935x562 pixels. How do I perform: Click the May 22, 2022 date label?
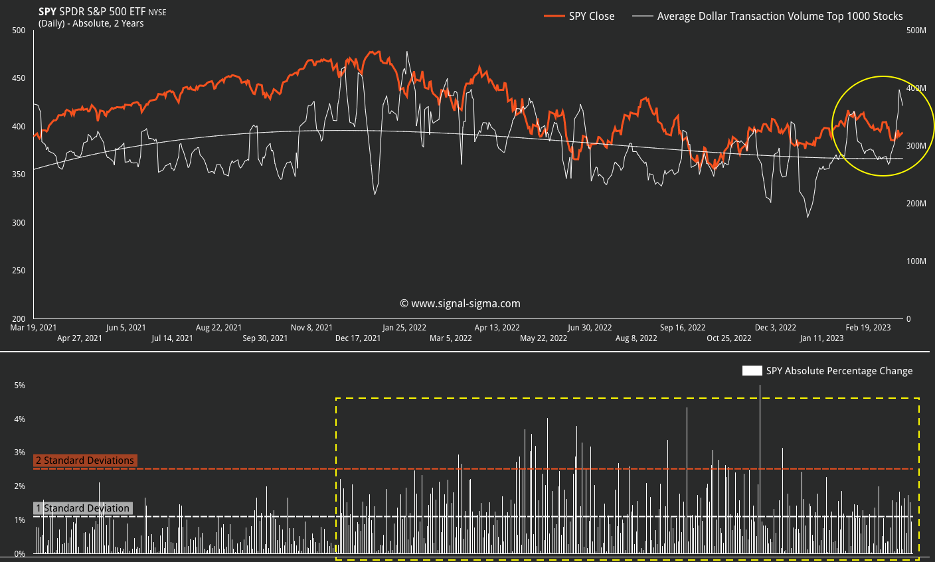pos(544,338)
